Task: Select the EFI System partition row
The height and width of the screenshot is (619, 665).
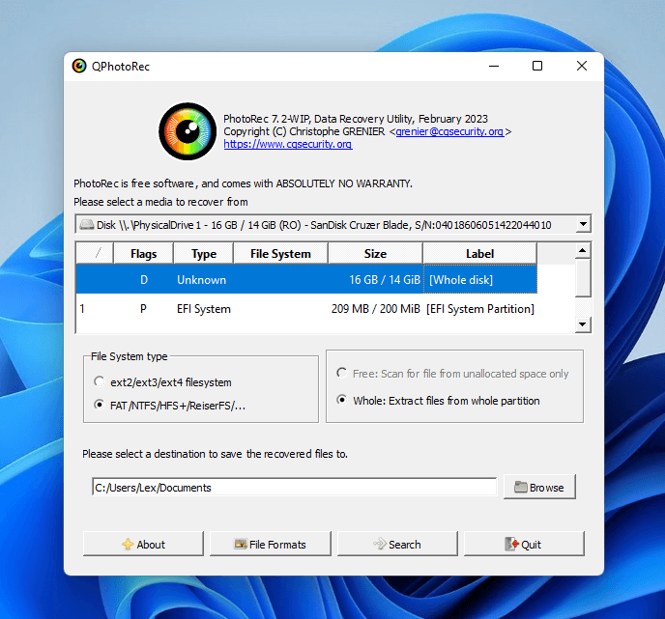Action: (306, 308)
